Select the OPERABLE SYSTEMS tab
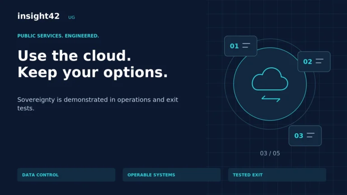Image resolution: width=347 pixels, height=195 pixels. tap(172, 175)
